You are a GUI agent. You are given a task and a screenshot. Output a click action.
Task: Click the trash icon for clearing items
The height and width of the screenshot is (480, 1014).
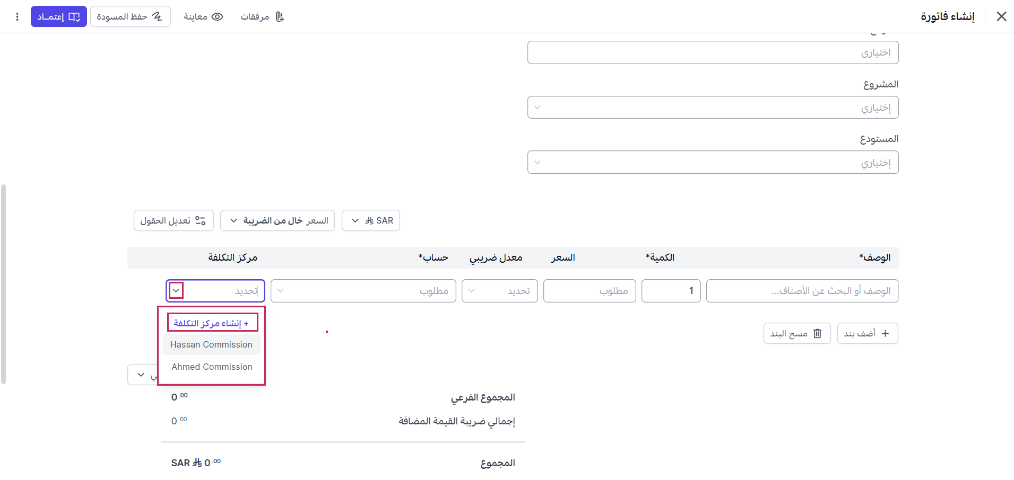(x=817, y=333)
